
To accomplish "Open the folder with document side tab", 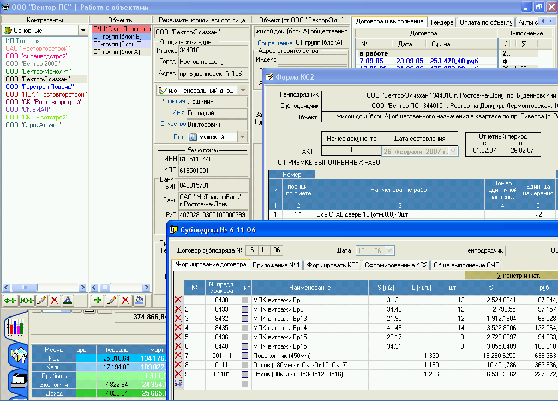I will [19, 355].
